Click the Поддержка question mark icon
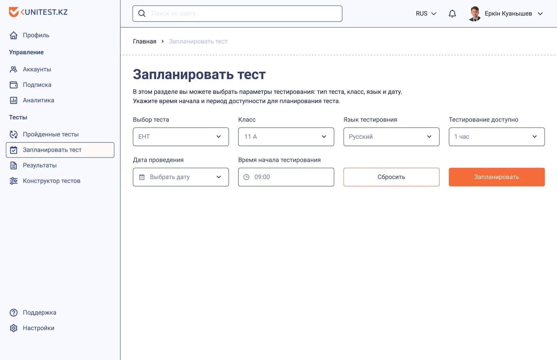Screen dimensions: 557x360 [x=14, y=313]
